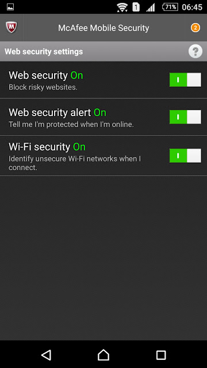Turn off the Web security switch
The height and width of the screenshot is (368, 207).
pyautogui.click(x=185, y=80)
